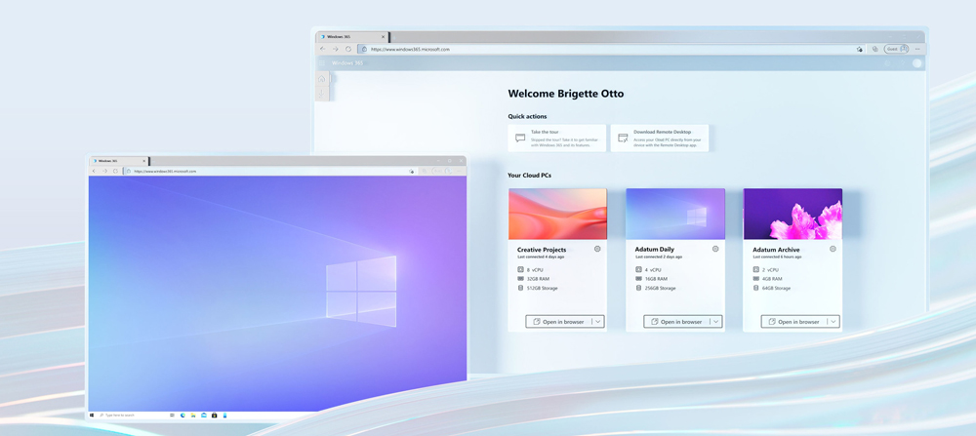Click Your Cloud PCs heading

point(529,176)
